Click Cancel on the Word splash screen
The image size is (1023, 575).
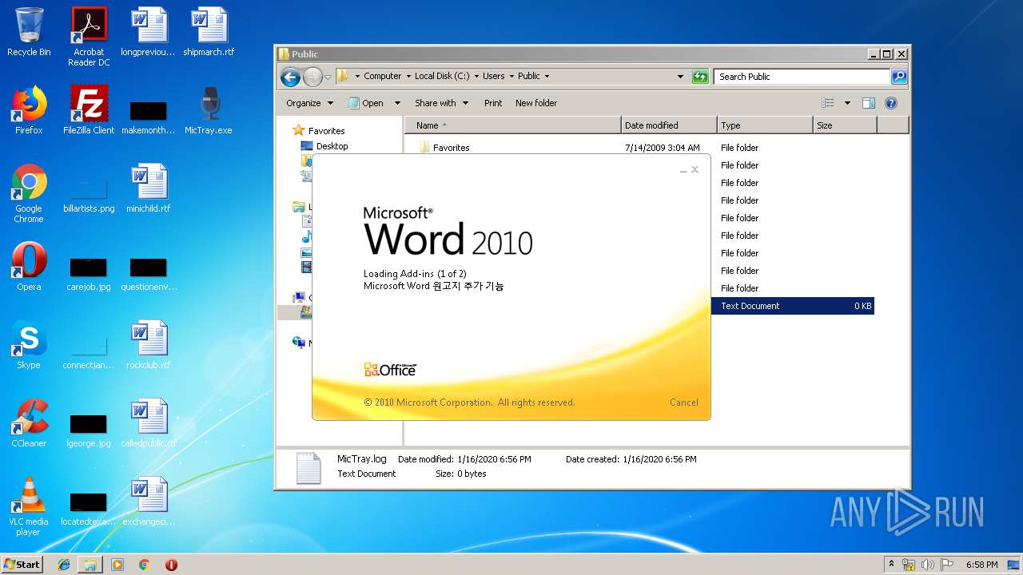684,402
